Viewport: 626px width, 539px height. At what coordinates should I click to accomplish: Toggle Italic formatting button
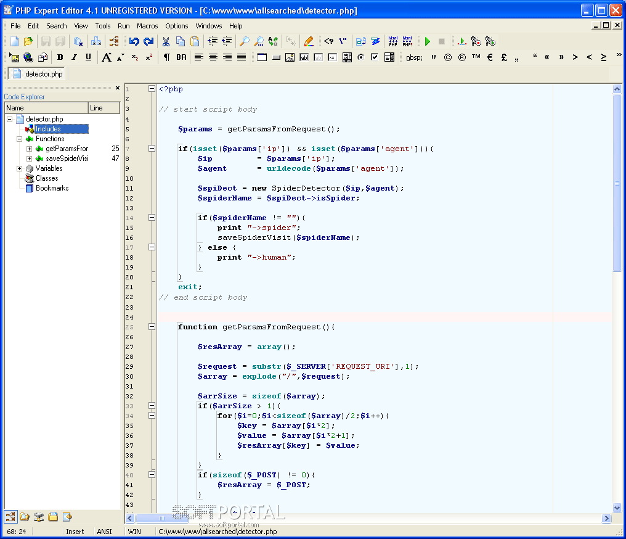coord(74,57)
